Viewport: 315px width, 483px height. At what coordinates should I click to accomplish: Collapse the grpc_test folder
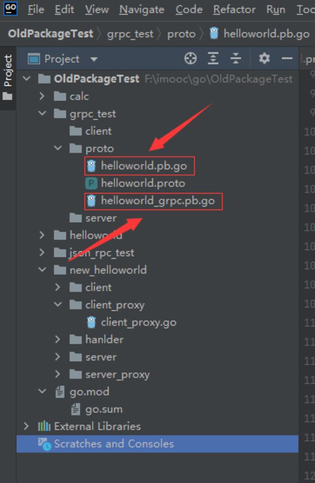tap(42, 114)
